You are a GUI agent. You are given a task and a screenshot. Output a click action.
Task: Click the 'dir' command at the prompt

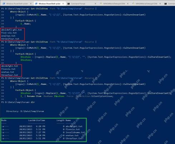point(33,102)
